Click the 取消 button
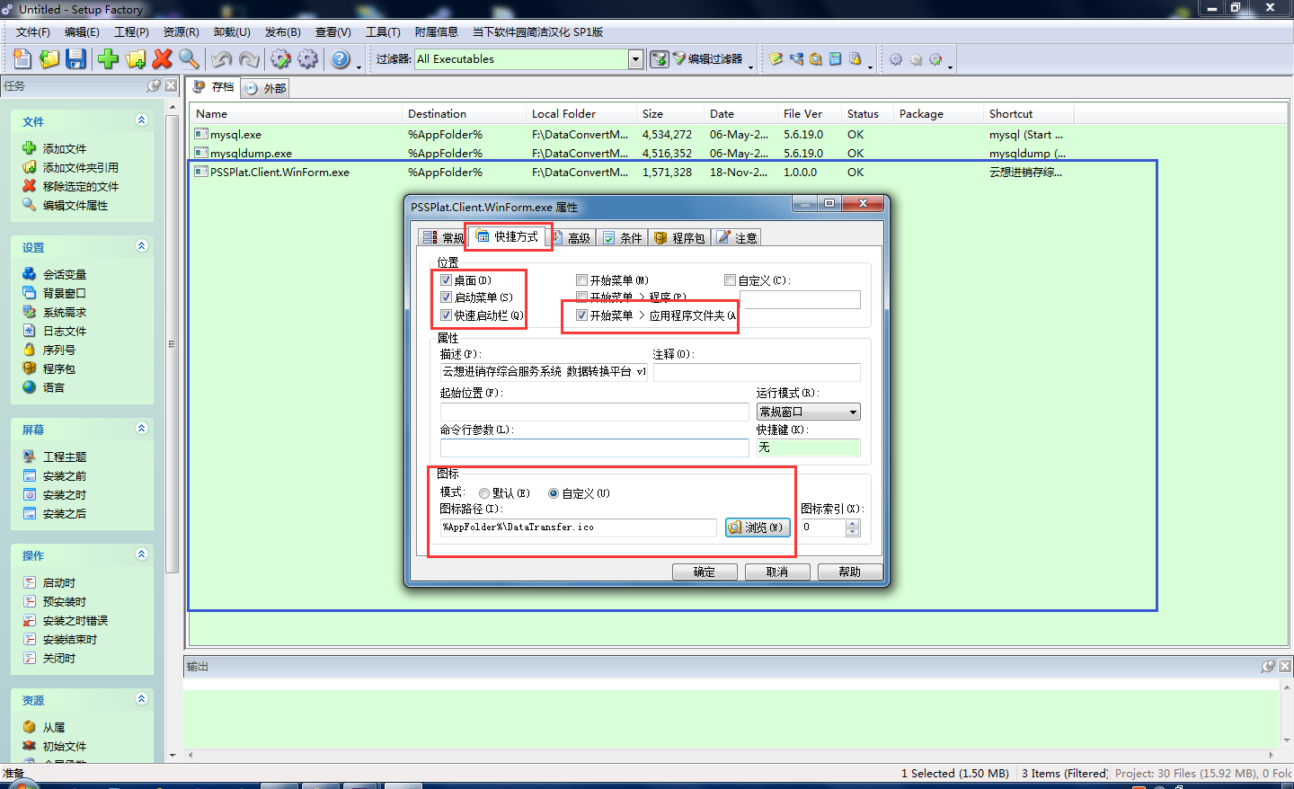This screenshot has width=1294, height=789. [x=777, y=572]
